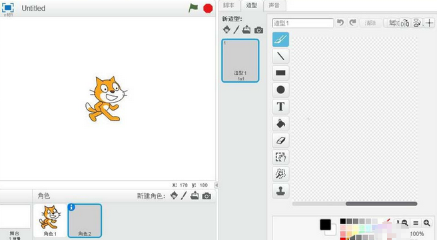Upload a sprite from file icon
The height and width of the screenshot is (240, 437).
point(195,195)
